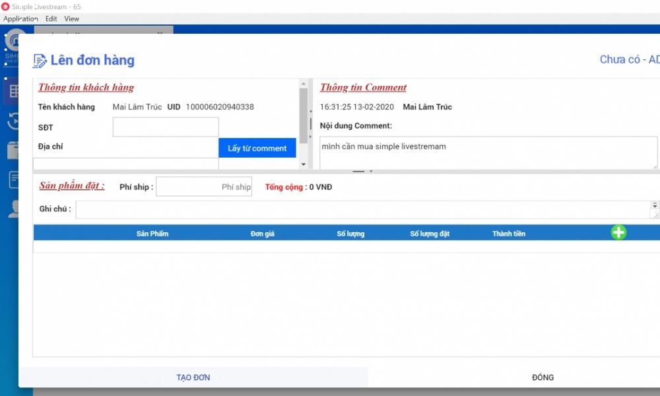The image size is (660, 396).
Task: Click the Thông tin khách hàng heading
Action: [x=86, y=87]
